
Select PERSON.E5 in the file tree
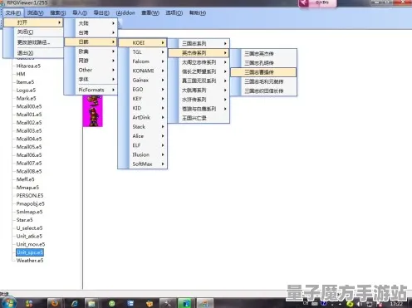point(30,196)
